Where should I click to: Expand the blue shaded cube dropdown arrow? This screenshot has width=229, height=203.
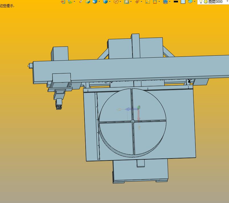(99, 2)
